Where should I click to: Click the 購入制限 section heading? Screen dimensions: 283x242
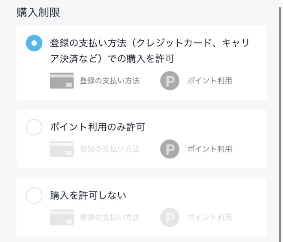tap(39, 13)
